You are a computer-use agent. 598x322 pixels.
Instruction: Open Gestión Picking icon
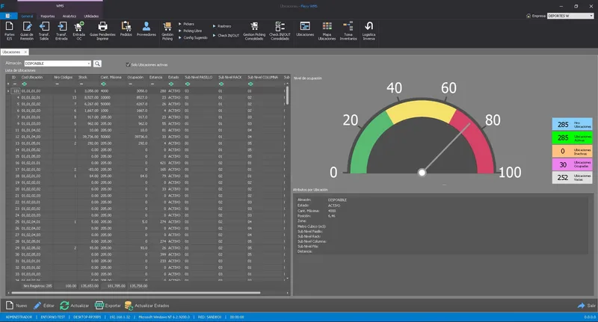(x=167, y=27)
